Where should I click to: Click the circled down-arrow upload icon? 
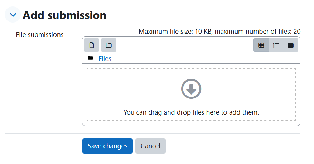191,89
